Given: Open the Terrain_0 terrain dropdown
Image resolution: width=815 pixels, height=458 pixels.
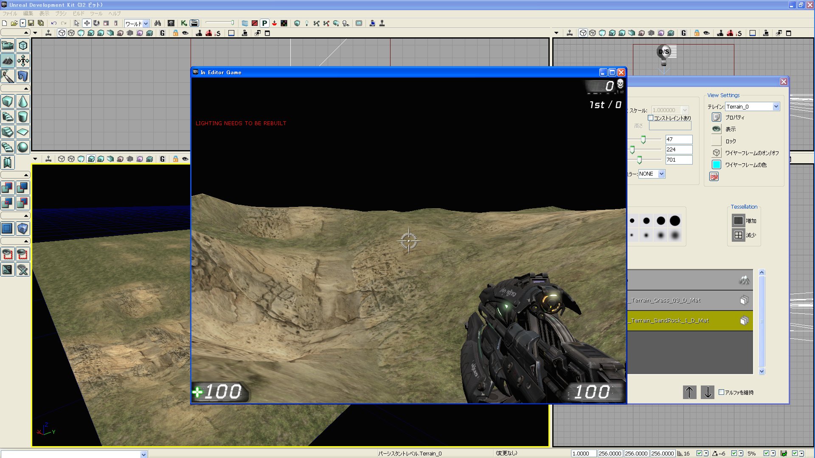Looking at the screenshot, I should 776,106.
